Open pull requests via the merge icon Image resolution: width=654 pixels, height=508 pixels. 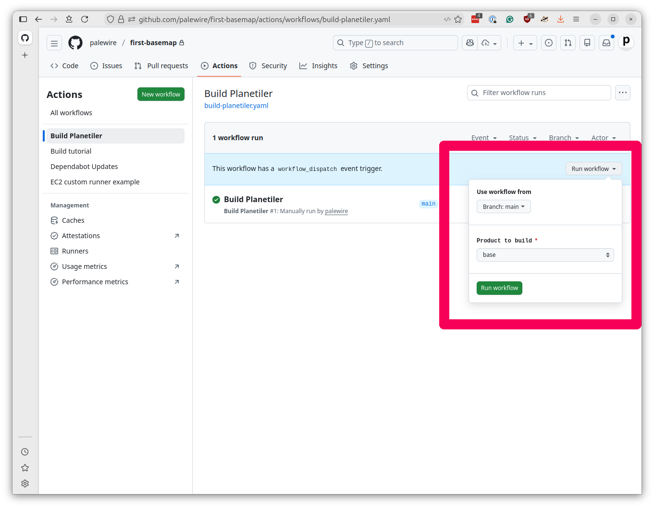[568, 43]
